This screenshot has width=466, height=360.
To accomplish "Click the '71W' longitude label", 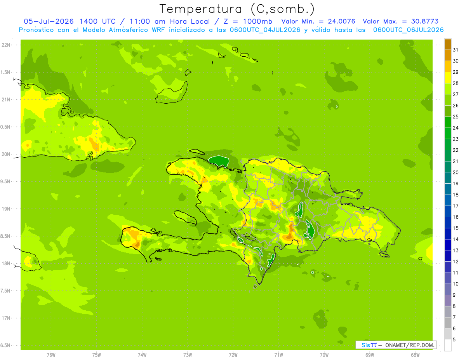I will click(278, 355).
